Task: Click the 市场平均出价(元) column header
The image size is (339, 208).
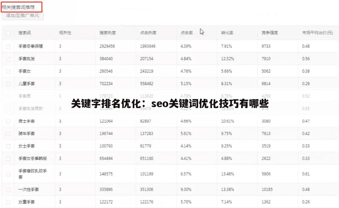Action: click(x=317, y=33)
